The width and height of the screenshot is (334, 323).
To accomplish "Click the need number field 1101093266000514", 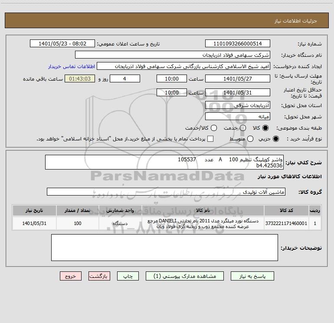I will [x=238, y=44].
